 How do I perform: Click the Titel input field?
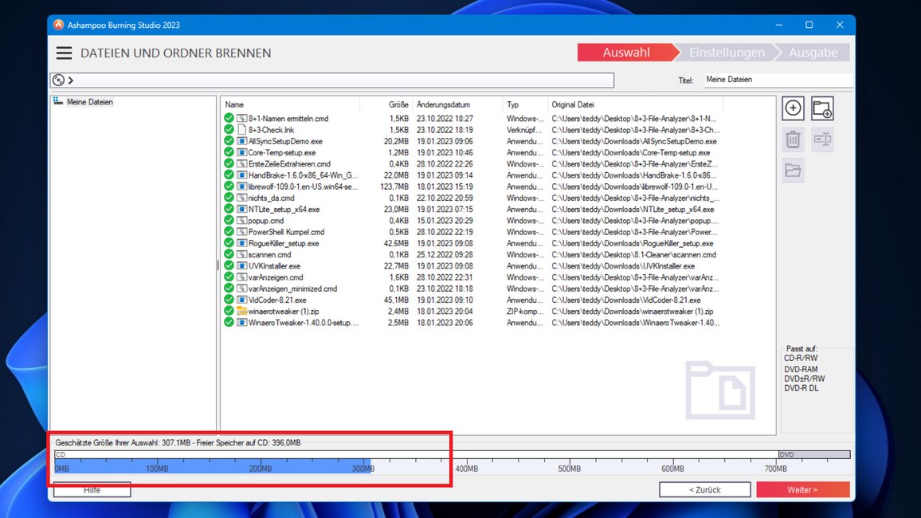pyautogui.click(x=777, y=80)
